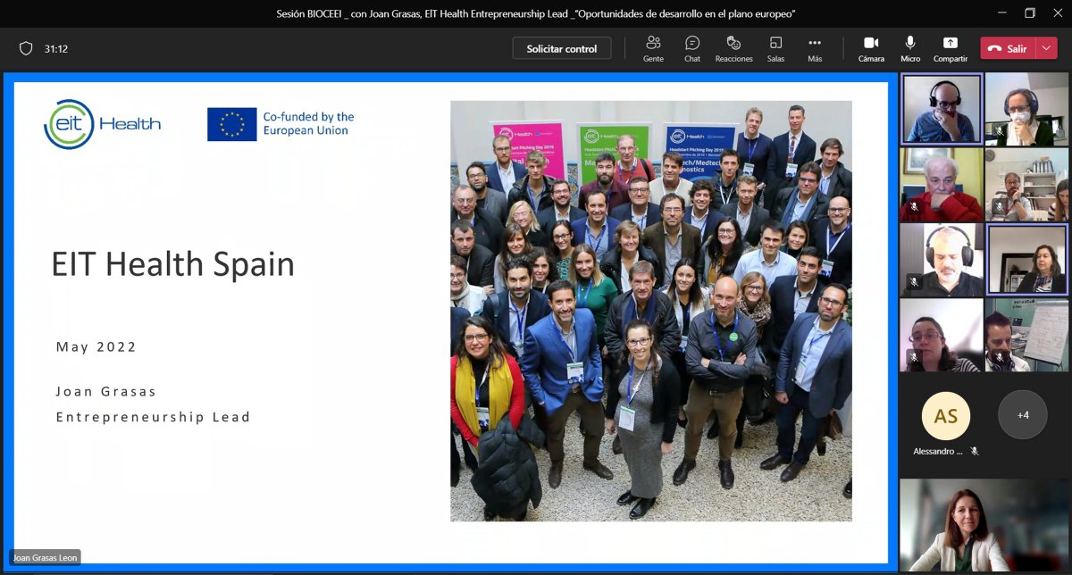The height and width of the screenshot is (575, 1072).
Task: Open the Salas breakout rooms
Action: pos(775,48)
